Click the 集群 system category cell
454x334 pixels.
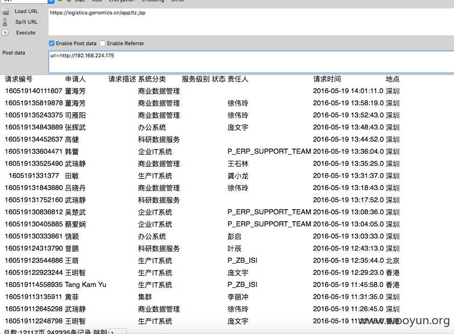145,297
